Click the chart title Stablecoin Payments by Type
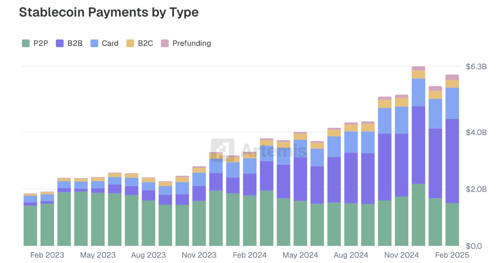 coord(109,12)
